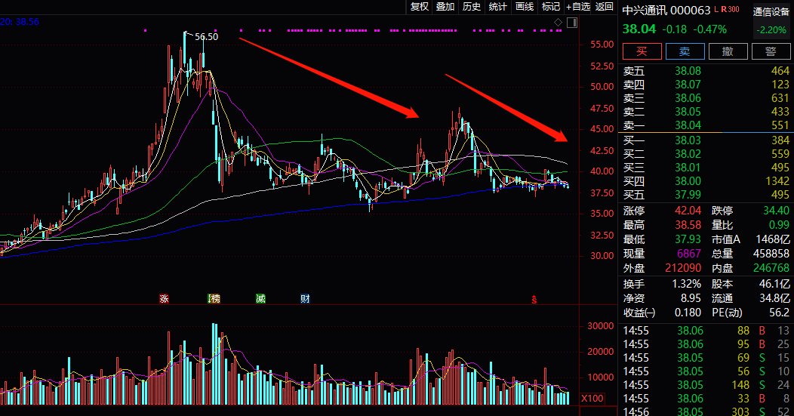Screen dimensions: 794x416
Task: Open the 叠加 overlay option
Action: click(445, 7)
